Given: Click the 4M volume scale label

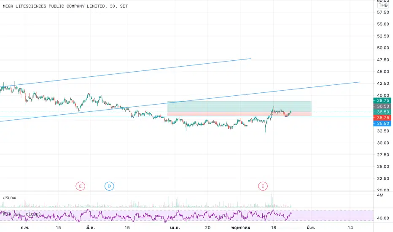Looking at the screenshot, I should 380,195.
